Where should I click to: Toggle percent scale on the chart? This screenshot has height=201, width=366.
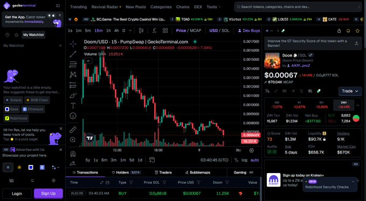[x=236, y=160]
